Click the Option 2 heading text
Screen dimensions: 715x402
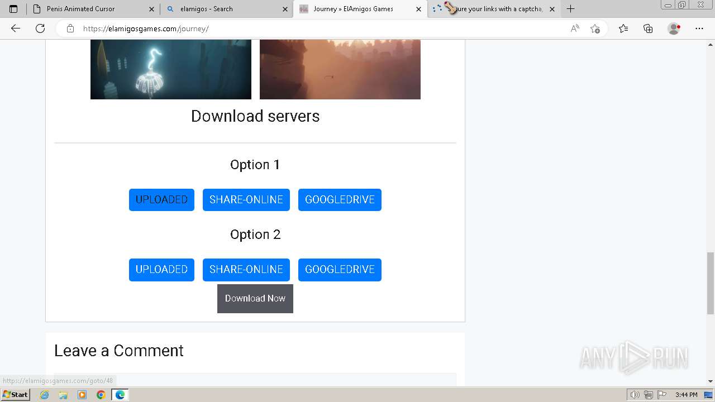[255, 234]
